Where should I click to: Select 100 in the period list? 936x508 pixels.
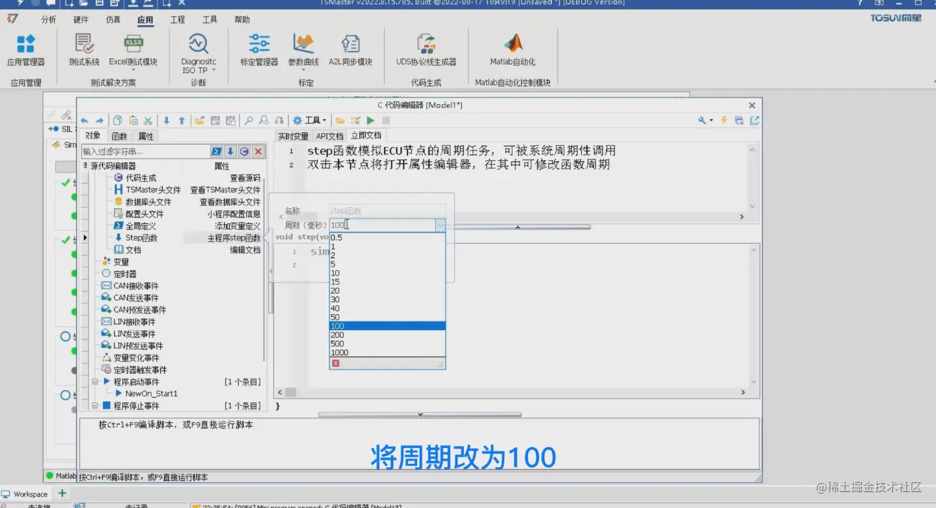point(388,326)
